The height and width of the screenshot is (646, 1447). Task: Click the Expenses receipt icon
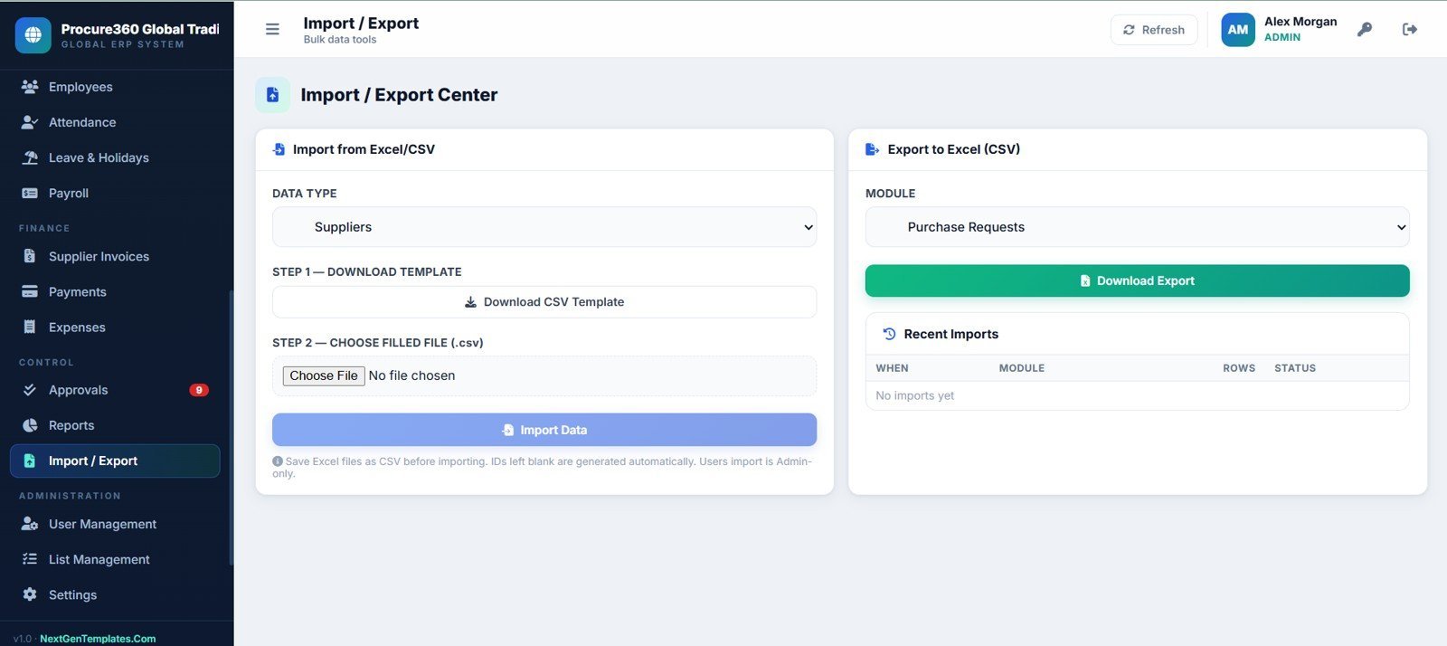tap(30, 327)
